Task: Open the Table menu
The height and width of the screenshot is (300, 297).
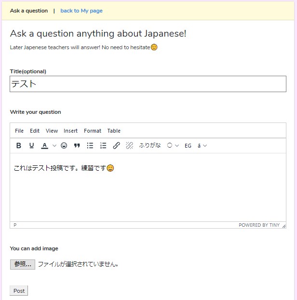Action: [114, 131]
